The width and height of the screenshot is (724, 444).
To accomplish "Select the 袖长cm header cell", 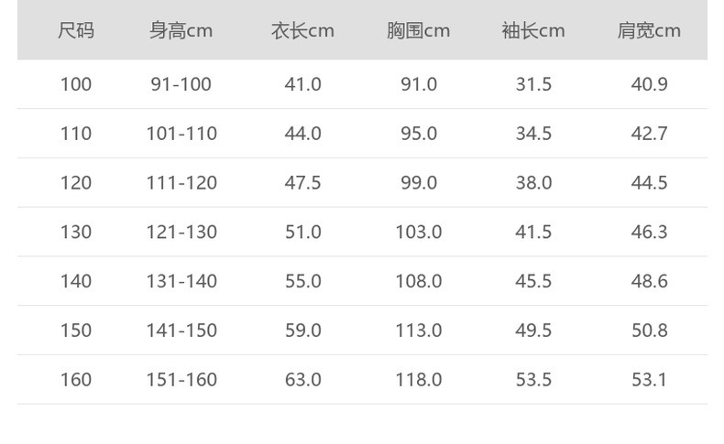I will point(533,30).
